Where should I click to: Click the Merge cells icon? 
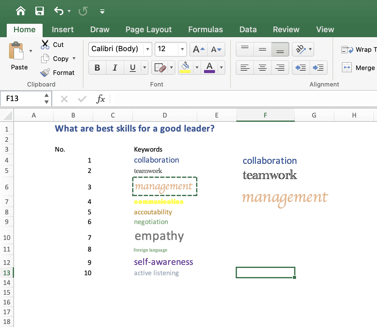347,67
